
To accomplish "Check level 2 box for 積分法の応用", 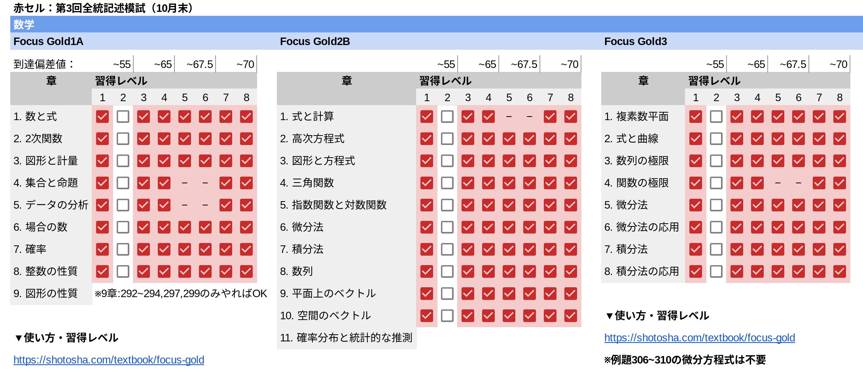I will (716, 271).
